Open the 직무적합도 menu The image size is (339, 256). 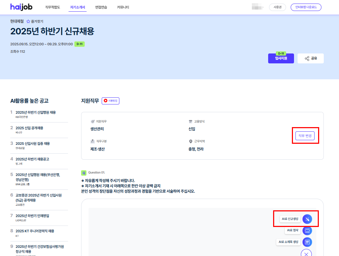[x=52, y=7]
